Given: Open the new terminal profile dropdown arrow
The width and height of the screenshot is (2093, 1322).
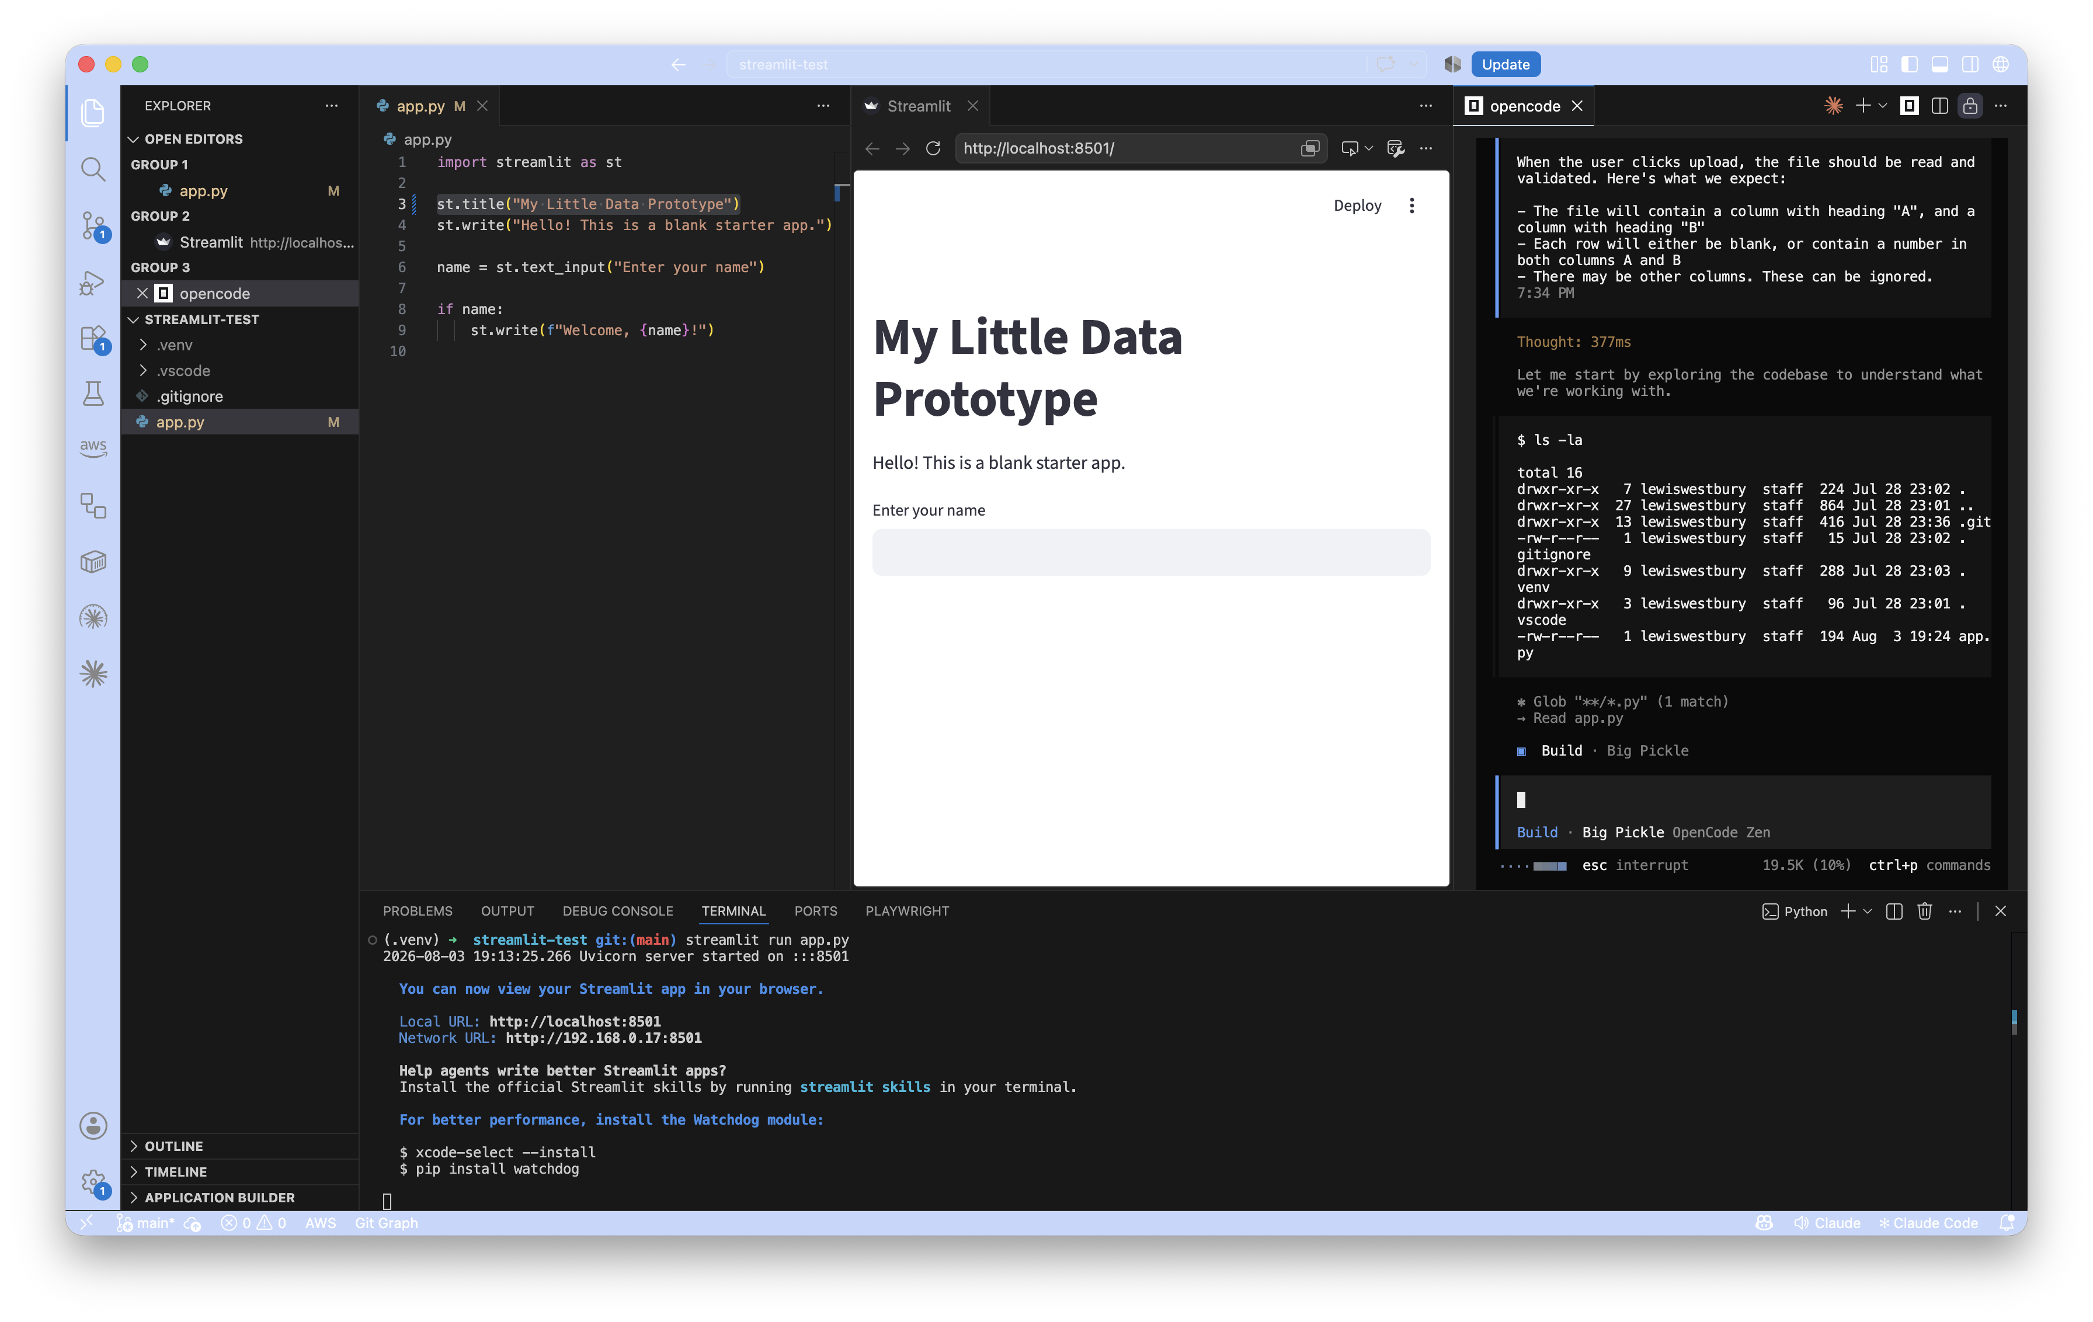Looking at the screenshot, I should click(1867, 911).
